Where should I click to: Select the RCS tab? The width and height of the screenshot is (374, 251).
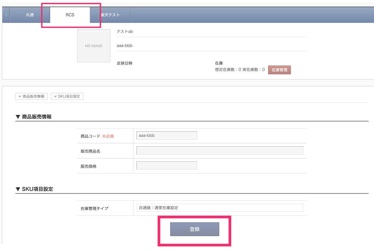(x=70, y=15)
